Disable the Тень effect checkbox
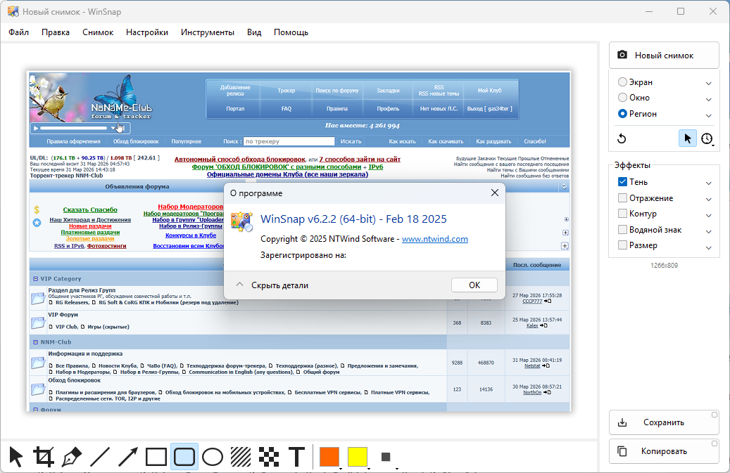The width and height of the screenshot is (730, 473). pyautogui.click(x=623, y=182)
